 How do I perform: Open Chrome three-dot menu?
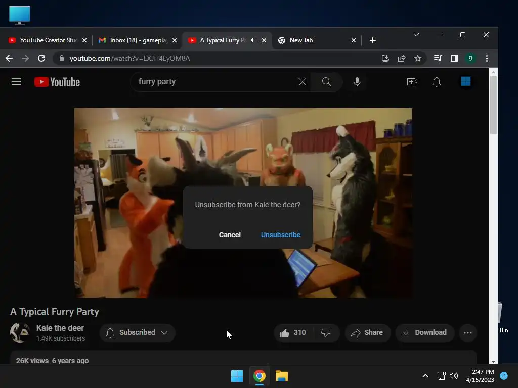click(487, 59)
